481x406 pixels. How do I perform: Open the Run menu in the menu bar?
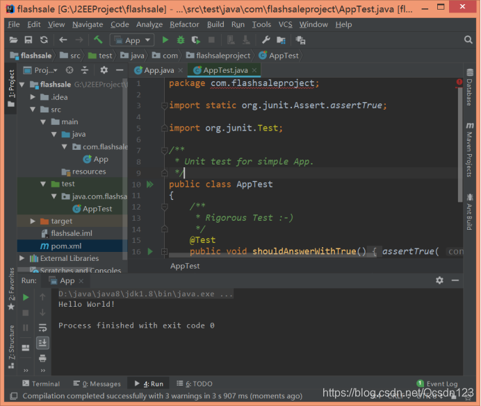[x=238, y=24]
